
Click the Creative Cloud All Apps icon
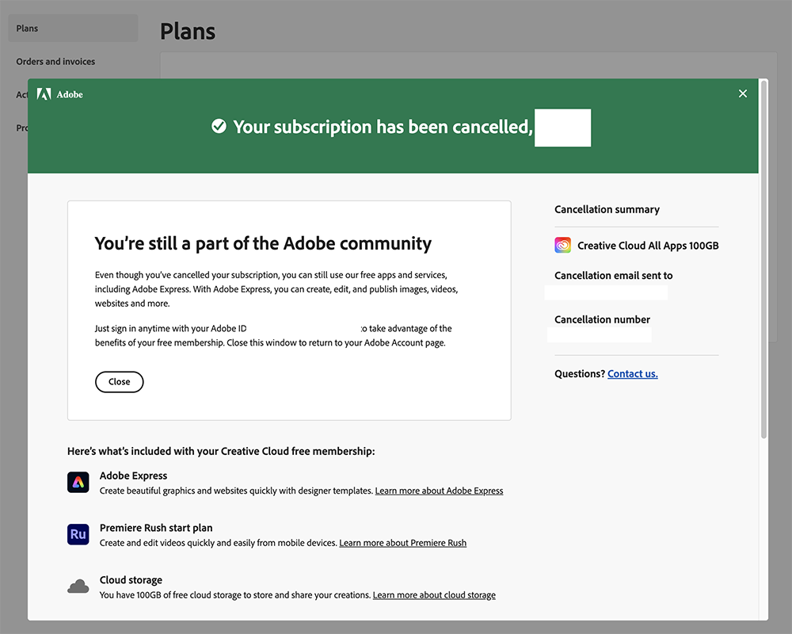562,245
